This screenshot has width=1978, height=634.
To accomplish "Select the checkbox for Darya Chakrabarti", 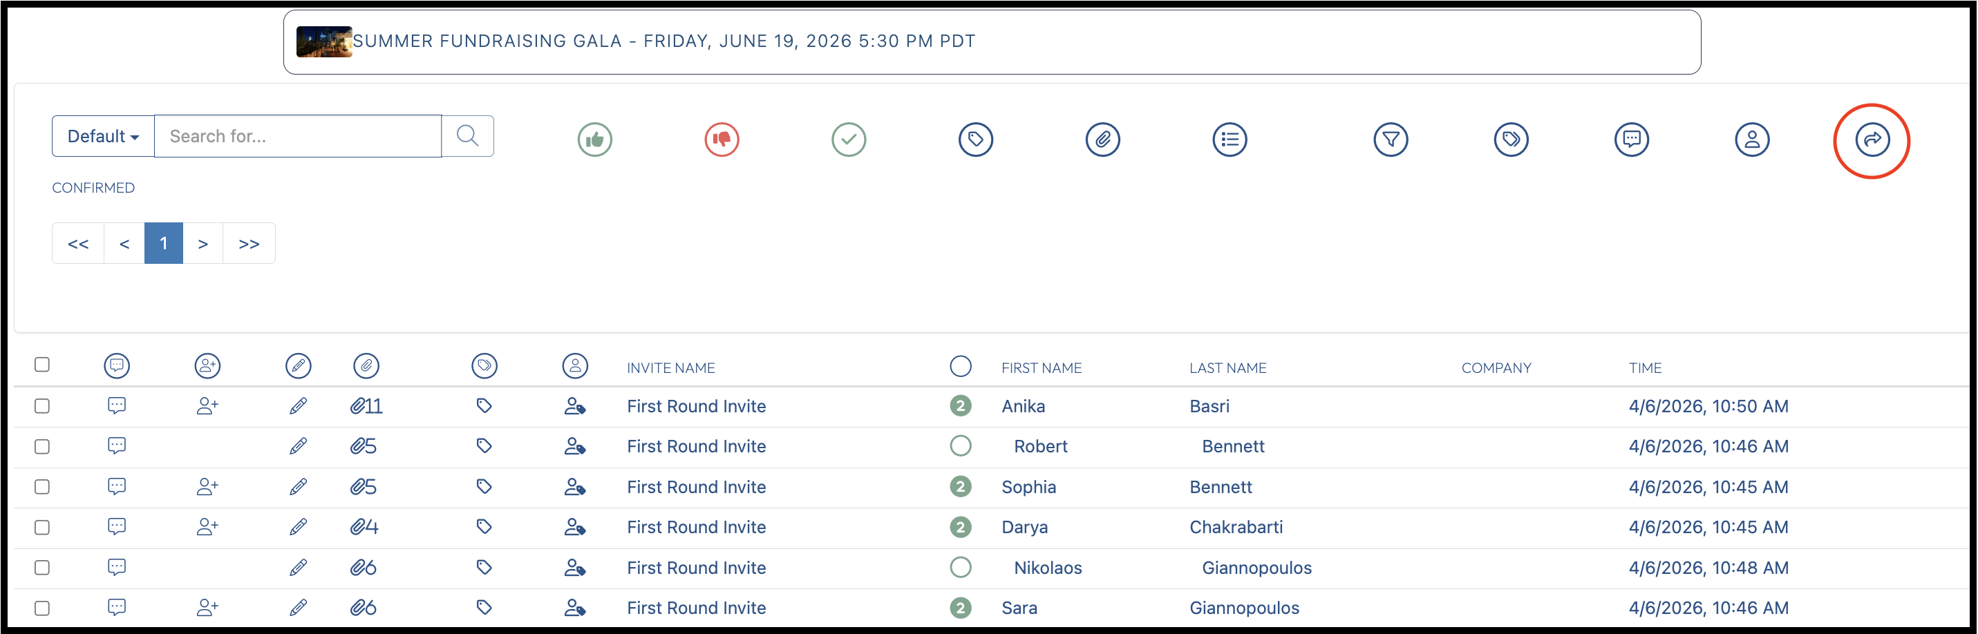I will click(x=42, y=526).
